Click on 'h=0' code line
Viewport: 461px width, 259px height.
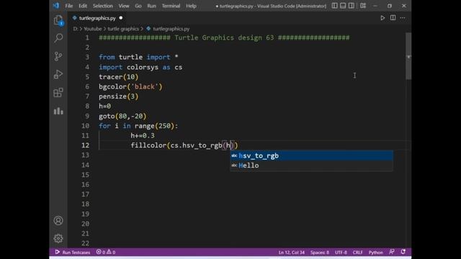click(104, 106)
